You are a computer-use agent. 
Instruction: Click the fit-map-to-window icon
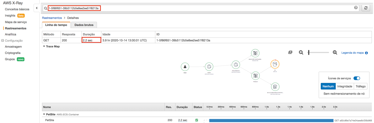[290, 52]
